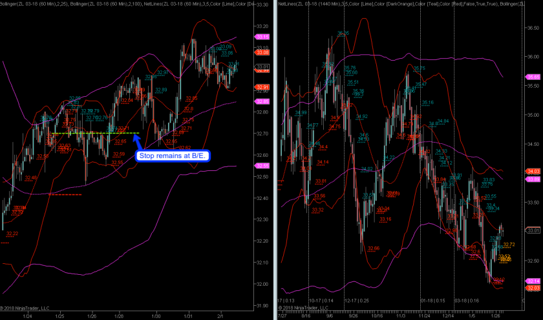Screen dimensions: 543x320
Task: Click the red 33.08 price marker, left chart
Action: pyautogui.click(x=262, y=52)
